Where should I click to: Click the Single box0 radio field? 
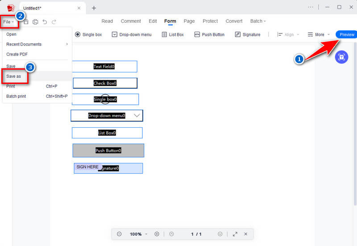105,99
